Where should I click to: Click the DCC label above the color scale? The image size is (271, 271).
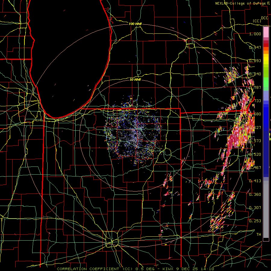coord(265,18)
